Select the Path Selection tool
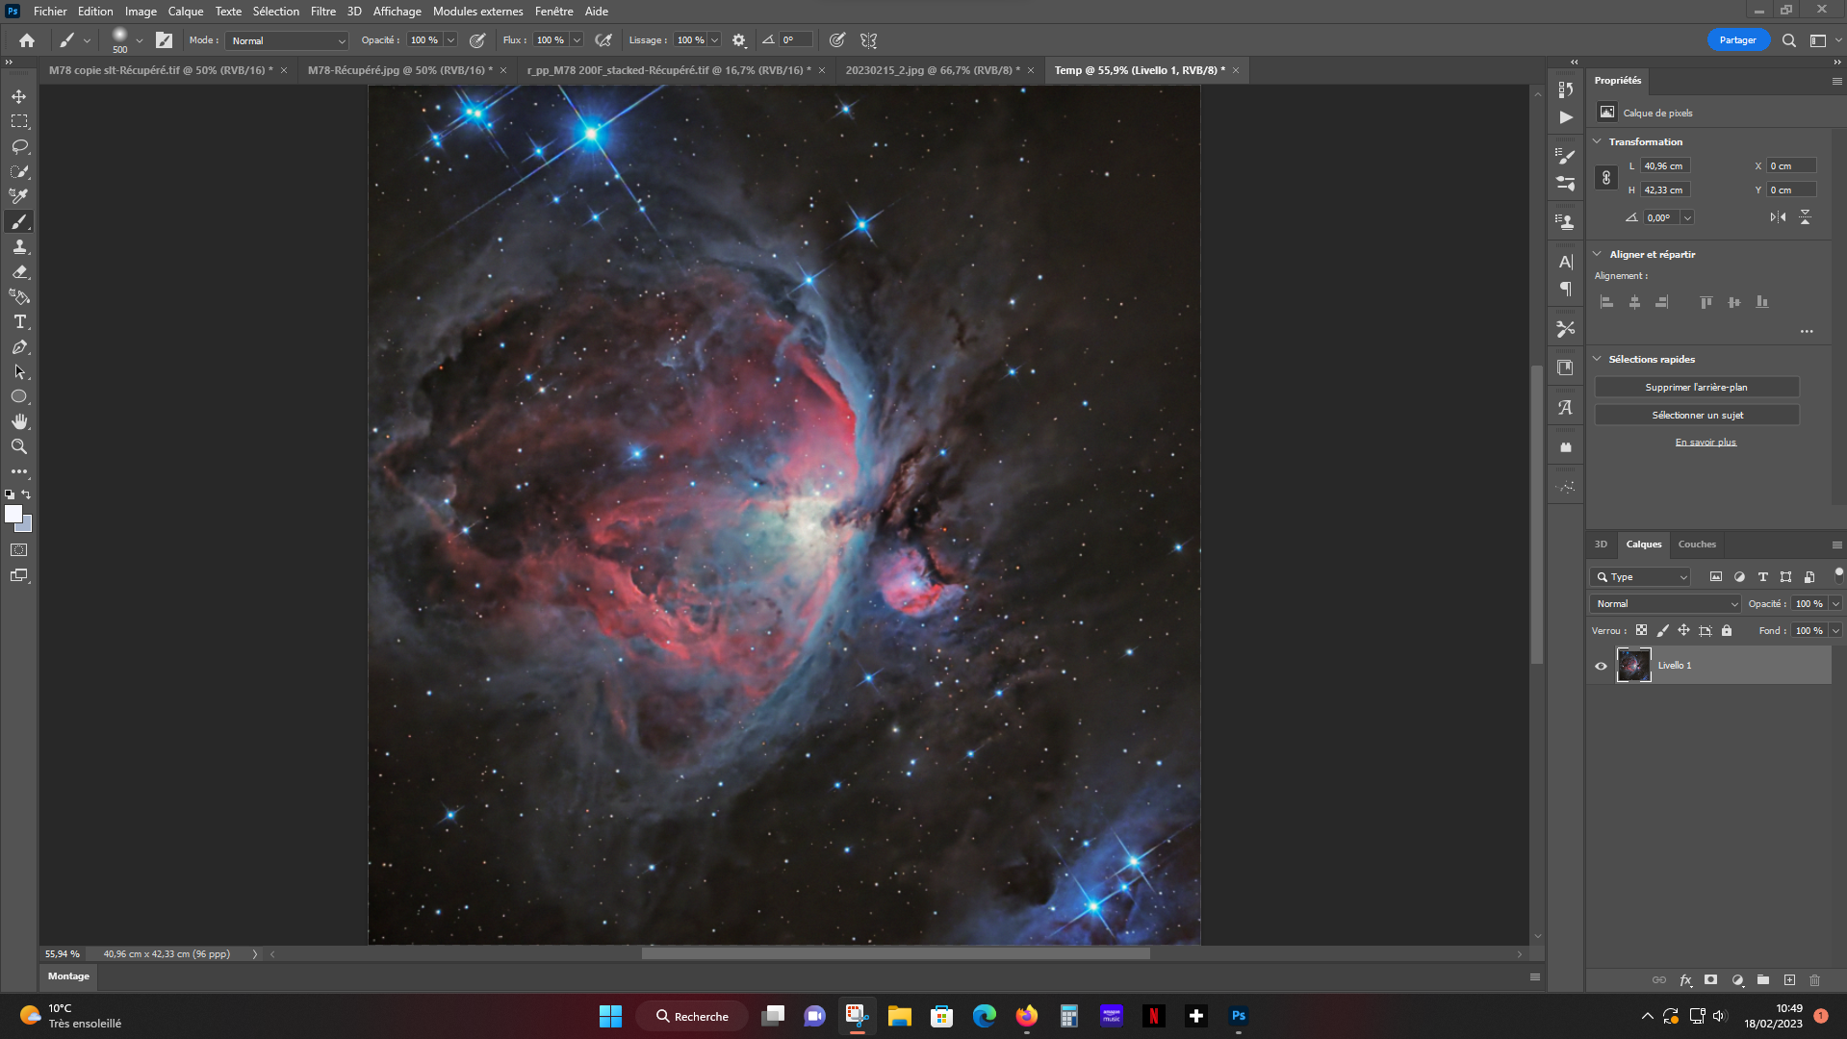The image size is (1847, 1039). tap(19, 371)
